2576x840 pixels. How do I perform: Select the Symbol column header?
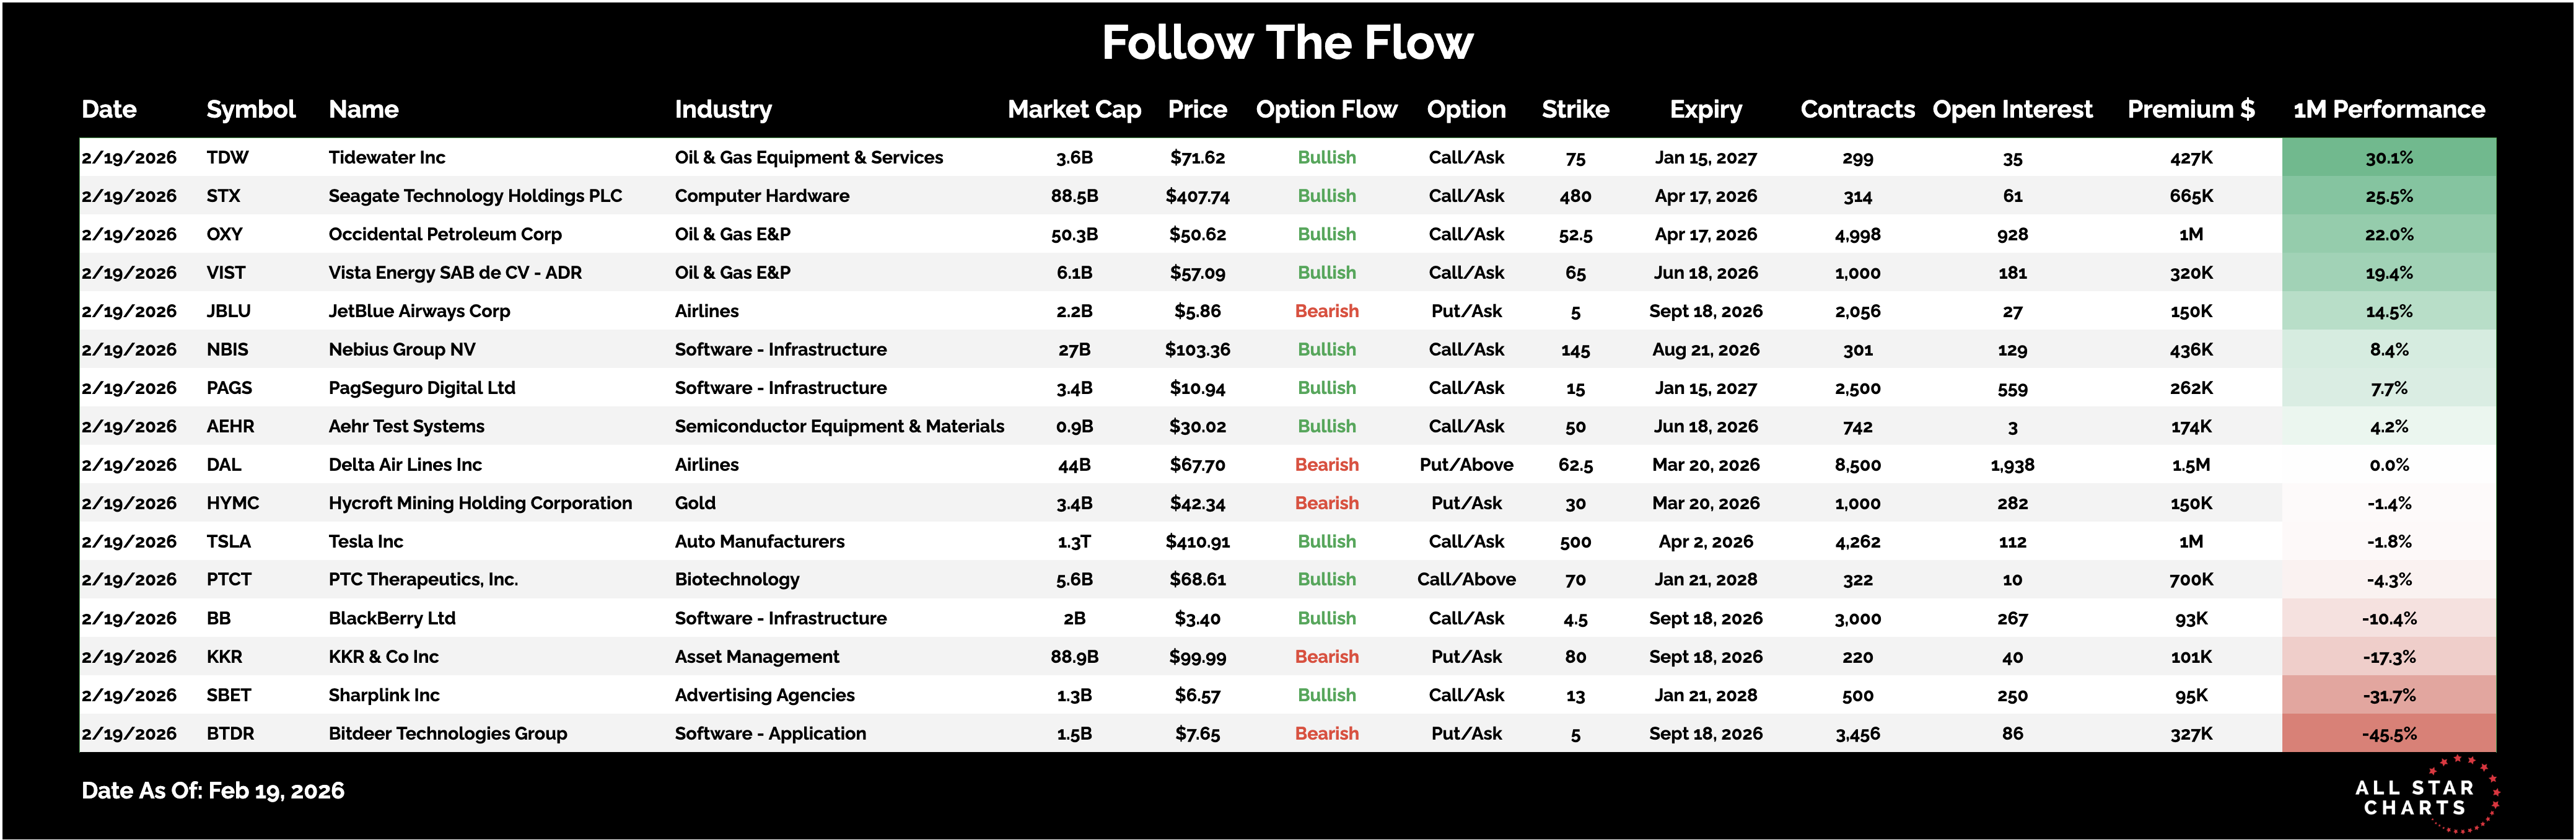point(250,110)
